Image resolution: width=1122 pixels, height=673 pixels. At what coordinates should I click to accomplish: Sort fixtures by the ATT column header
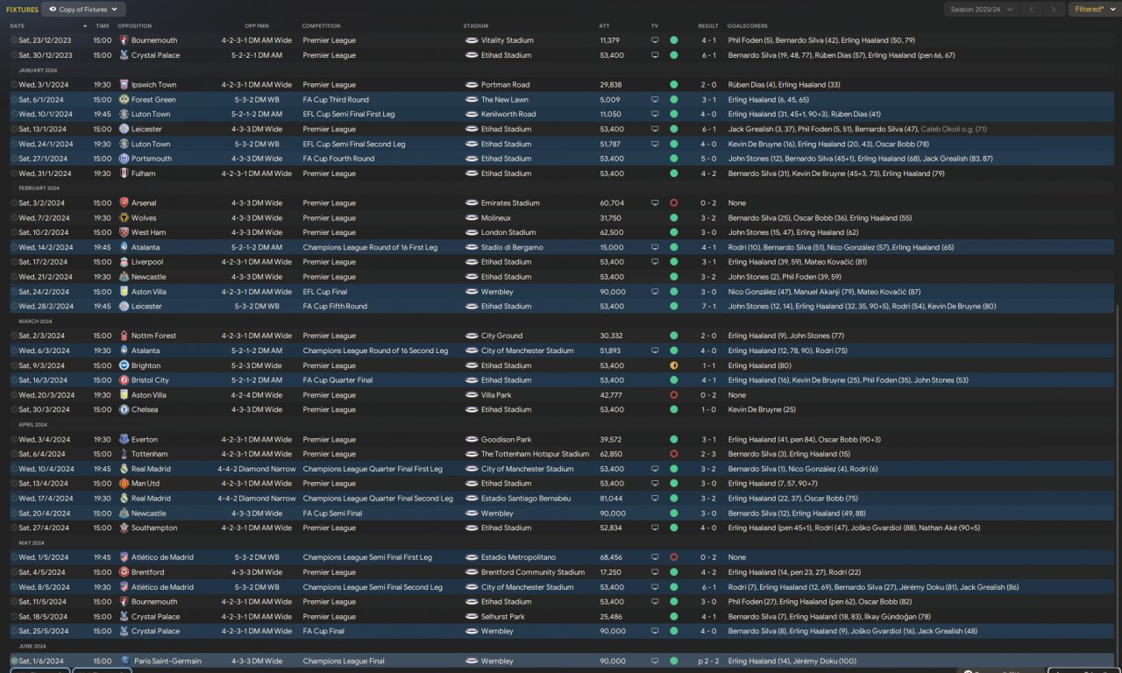[605, 26]
